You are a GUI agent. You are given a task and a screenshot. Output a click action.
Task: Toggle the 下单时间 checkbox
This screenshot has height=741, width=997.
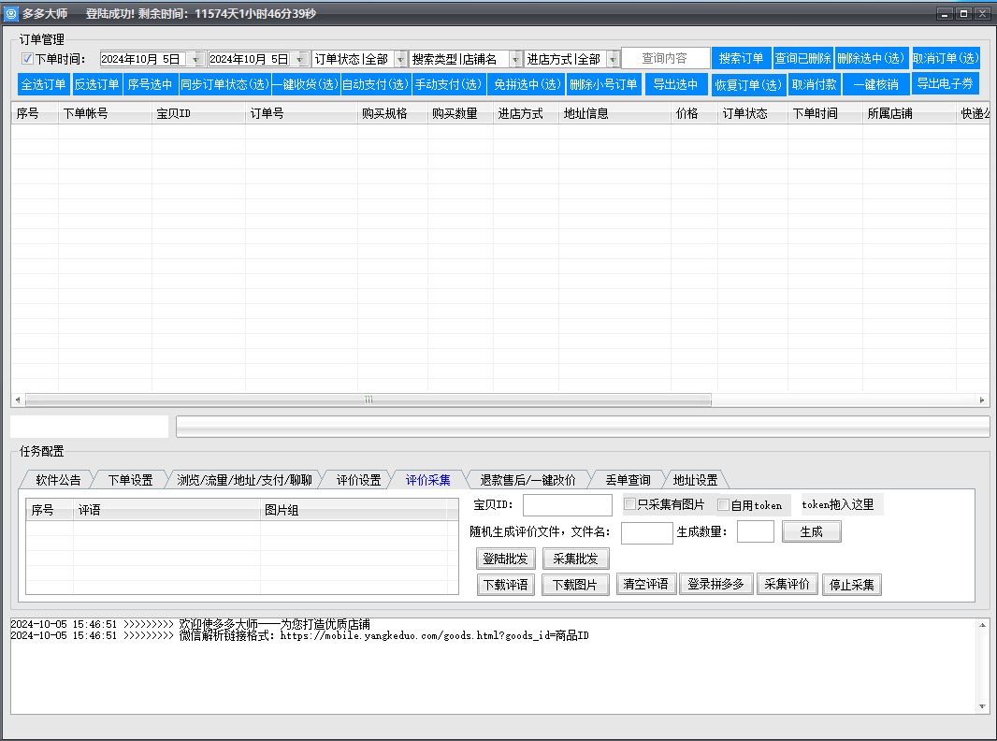coord(27,59)
